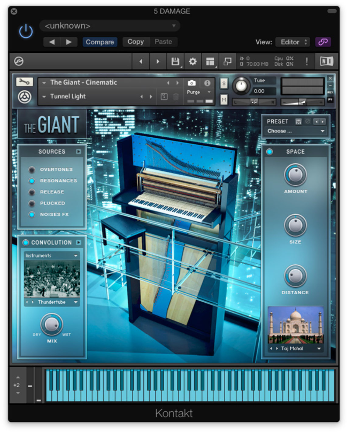Click the Space Distance knob
This screenshot has width=347, height=432.
click(x=295, y=276)
